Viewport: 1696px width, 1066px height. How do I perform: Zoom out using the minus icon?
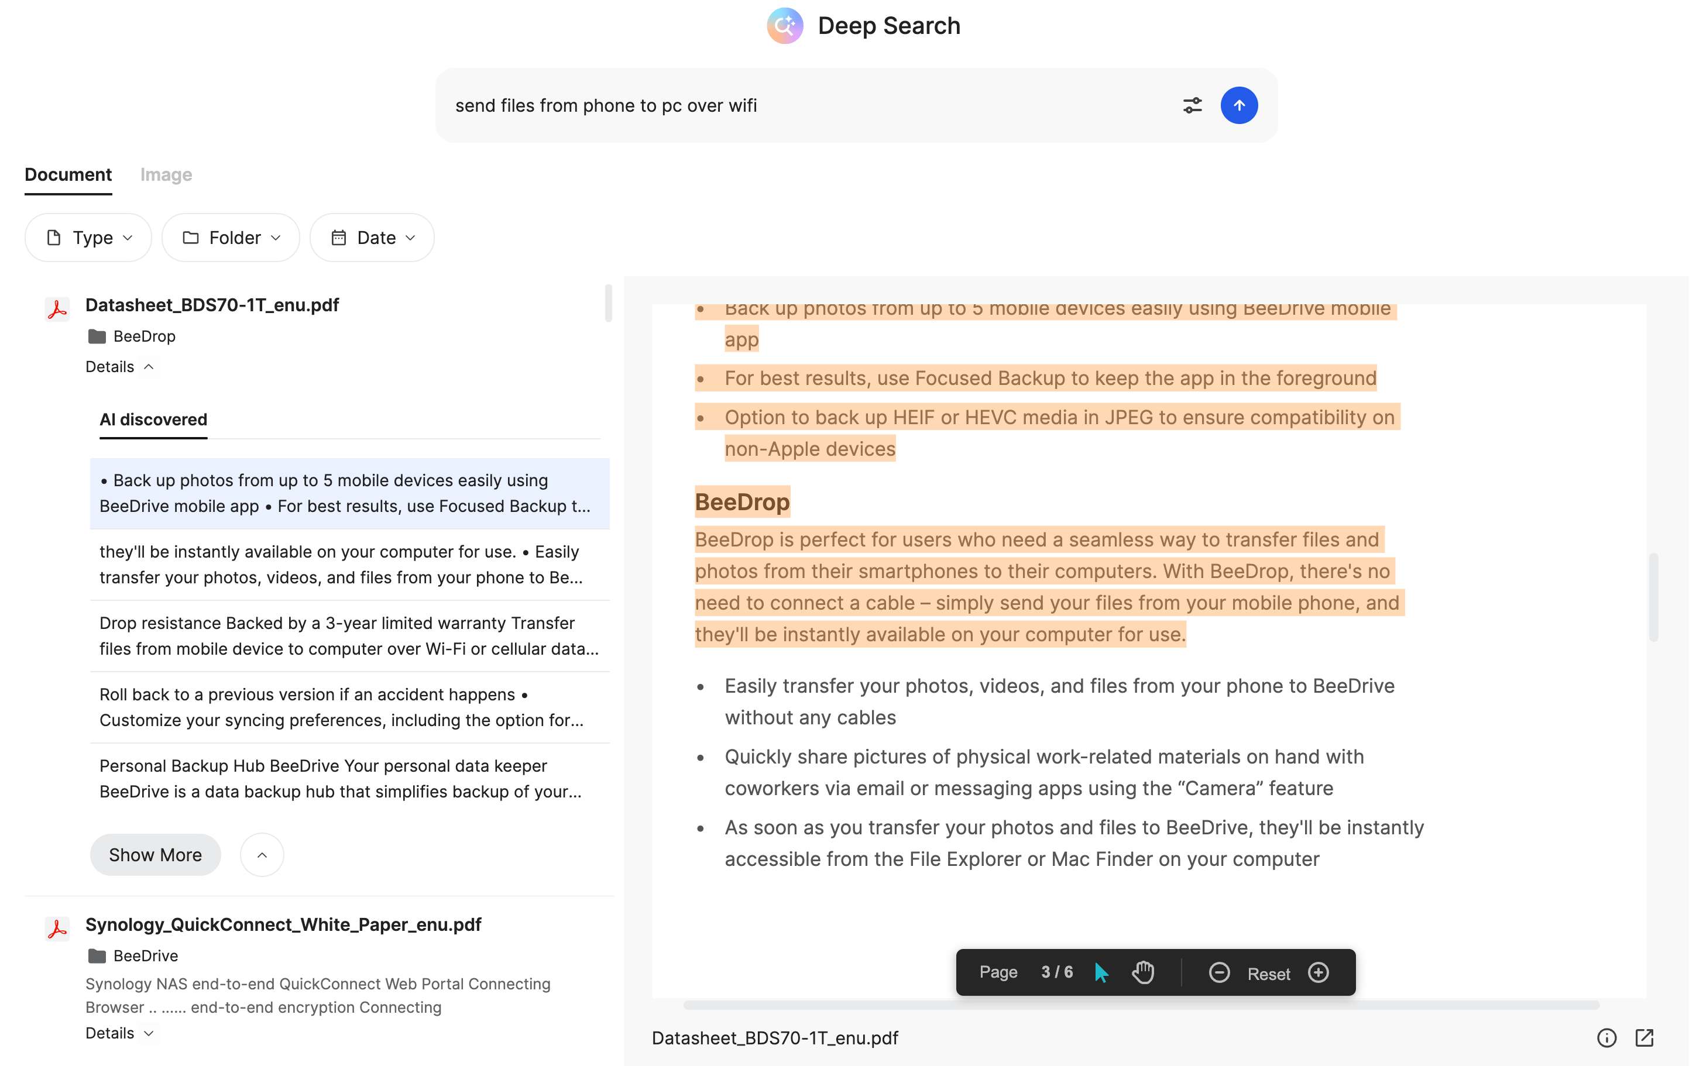coord(1219,972)
